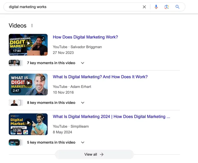Click the 'View all' videos button
Viewport: 198px width, 163px height.
point(94,155)
